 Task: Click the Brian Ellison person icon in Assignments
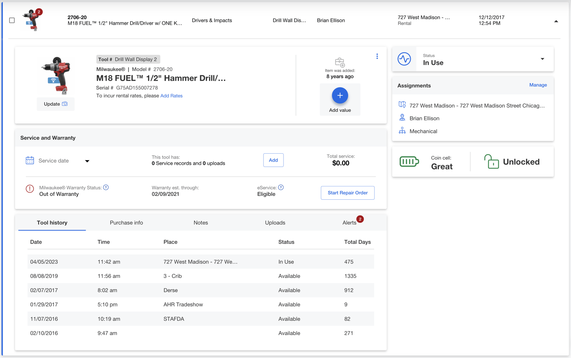point(402,118)
